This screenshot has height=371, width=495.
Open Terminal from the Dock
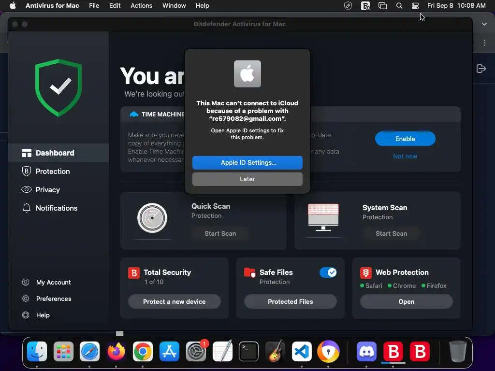coord(249,351)
